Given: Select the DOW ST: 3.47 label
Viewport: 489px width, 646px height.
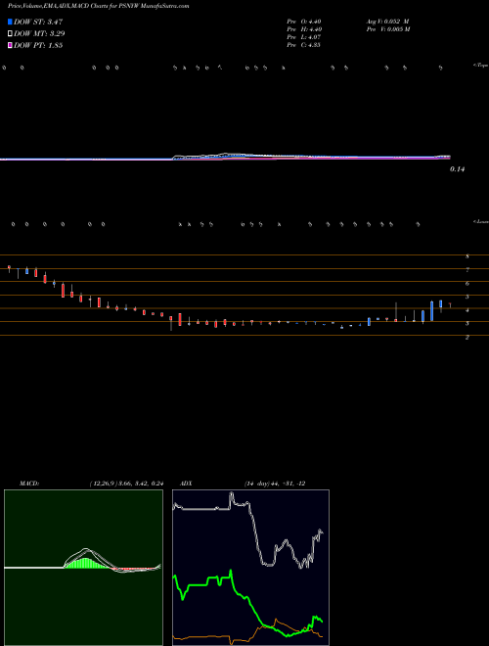Looking at the screenshot, I should 38,22.
